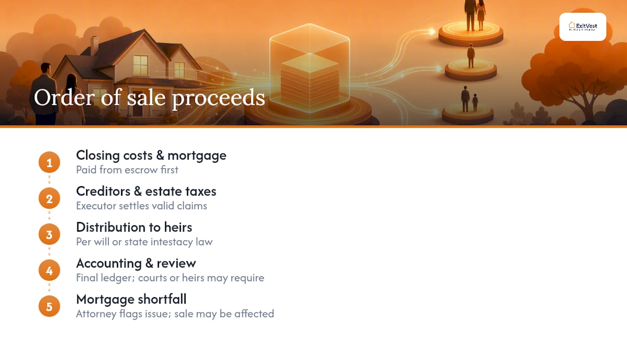
Task: Click 'Final ledger; courts or heirs may require'
Action: point(170,278)
